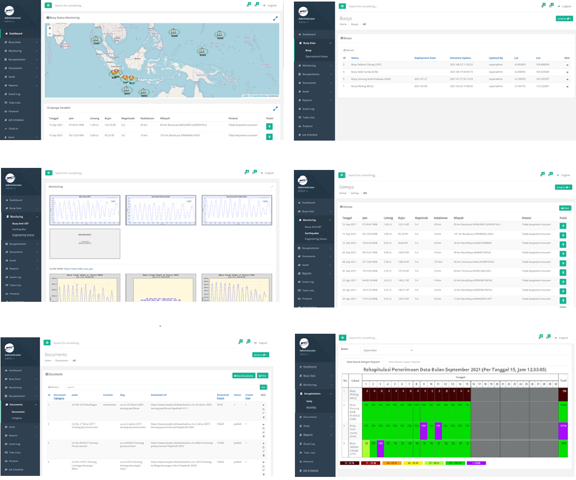The image size is (576, 480).
Task: Open the NDBC noaa.gov link
Action: pos(78,268)
